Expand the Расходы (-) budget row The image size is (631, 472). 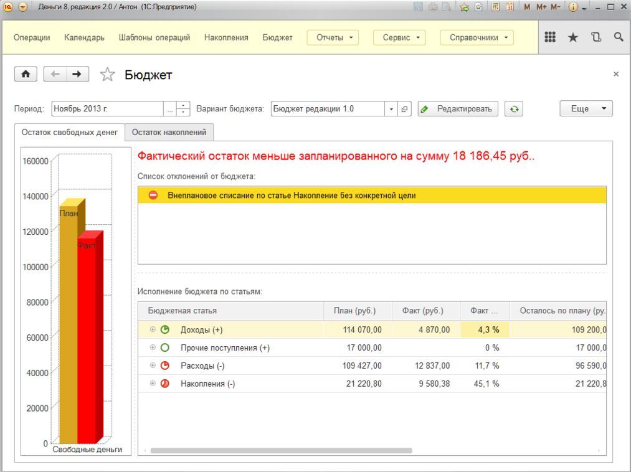click(153, 366)
